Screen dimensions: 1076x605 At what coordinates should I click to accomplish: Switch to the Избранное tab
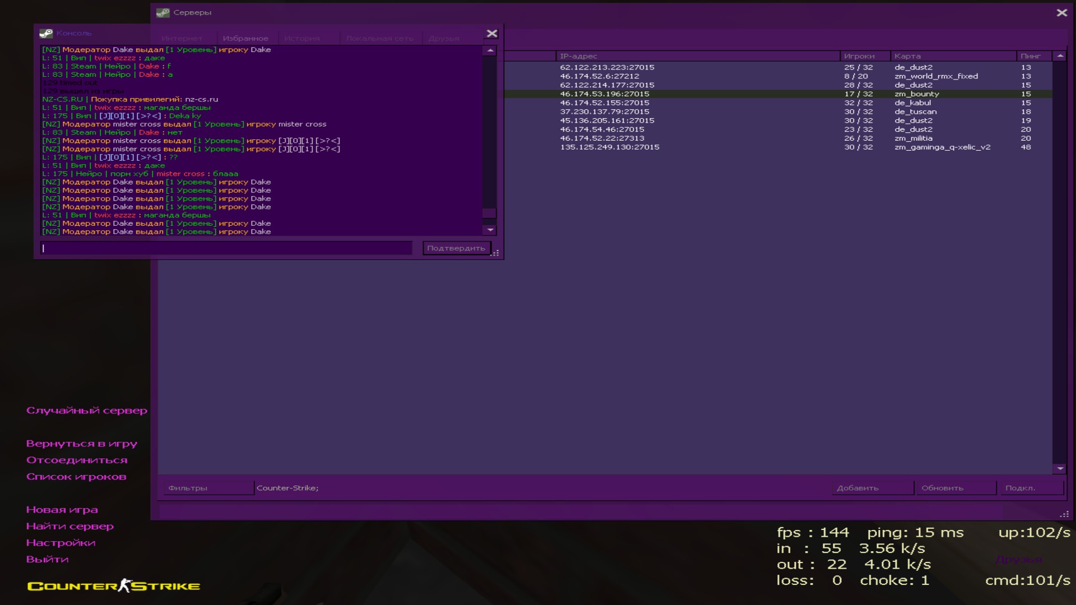[x=245, y=39]
